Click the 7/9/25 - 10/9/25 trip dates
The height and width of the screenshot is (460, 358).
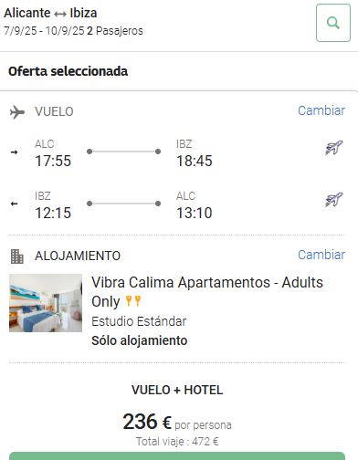click(44, 31)
